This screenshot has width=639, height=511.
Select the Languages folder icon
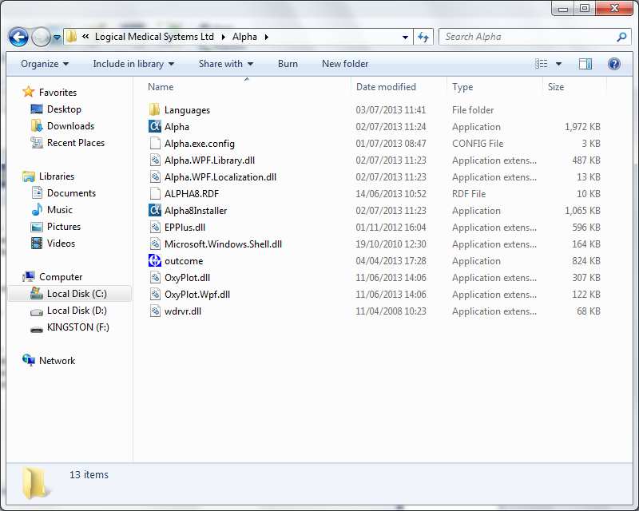point(155,109)
